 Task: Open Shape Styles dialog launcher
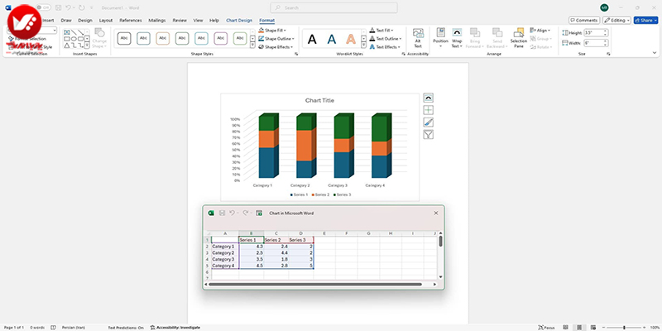tap(296, 54)
